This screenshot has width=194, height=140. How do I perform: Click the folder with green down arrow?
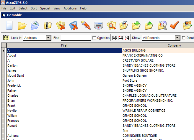(x=136, y=25)
